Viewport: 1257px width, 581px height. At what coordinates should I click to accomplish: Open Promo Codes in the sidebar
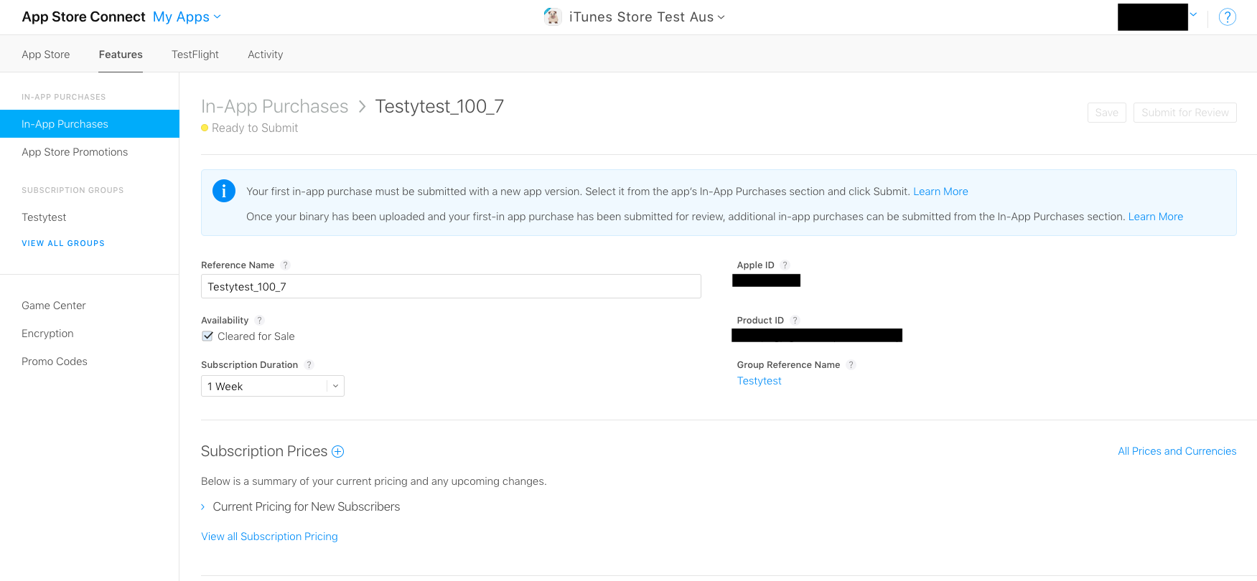coord(55,362)
